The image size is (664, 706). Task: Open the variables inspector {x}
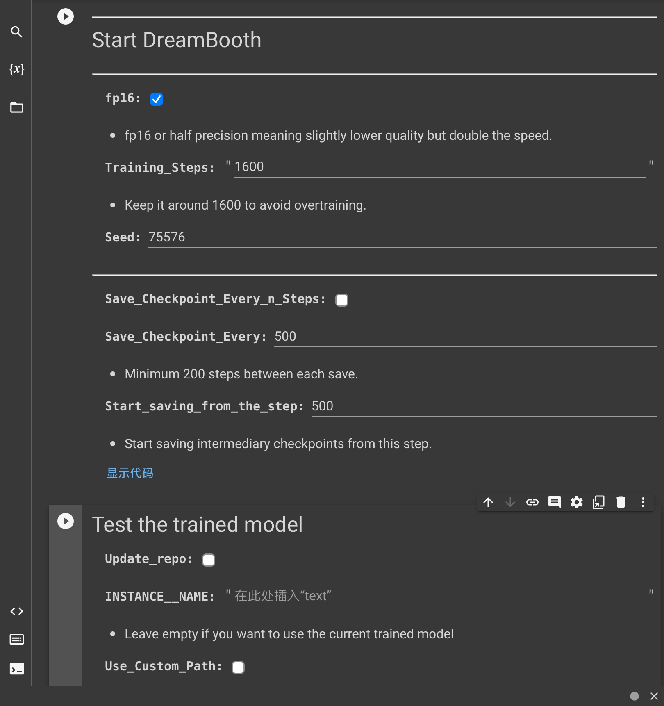pos(16,70)
